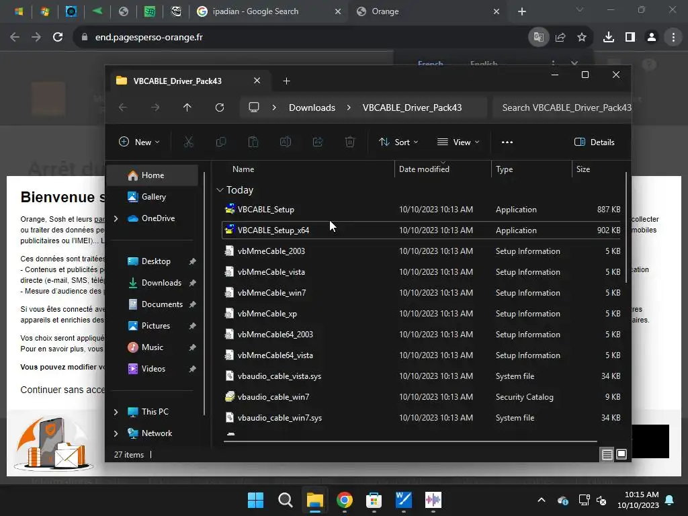Switch to the Orange Chrome tab
Image resolution: width=688 pixels, height=516 pixels.
coord(385,11)
